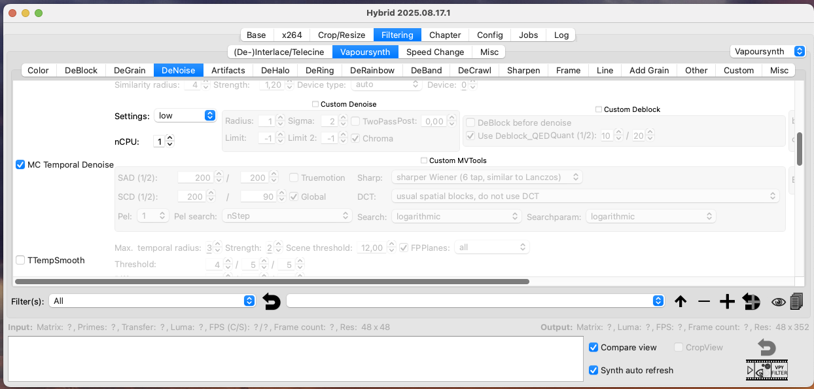Image resolution: width=814 pixels, height=389 pixels.
Task: Click the minus icon to remove filter
Action: 704,301
